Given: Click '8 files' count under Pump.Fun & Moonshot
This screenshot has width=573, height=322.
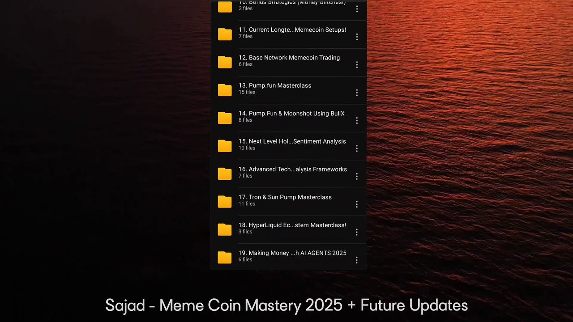Looking at the screenshot, I should 246,120.
